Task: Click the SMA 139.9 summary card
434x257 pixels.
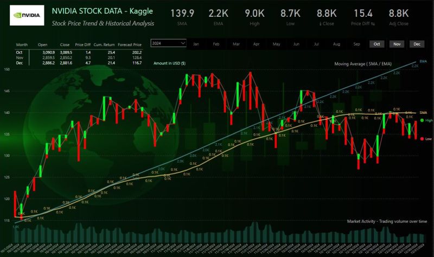Action: pyautogui.click(x=182, y=16)
